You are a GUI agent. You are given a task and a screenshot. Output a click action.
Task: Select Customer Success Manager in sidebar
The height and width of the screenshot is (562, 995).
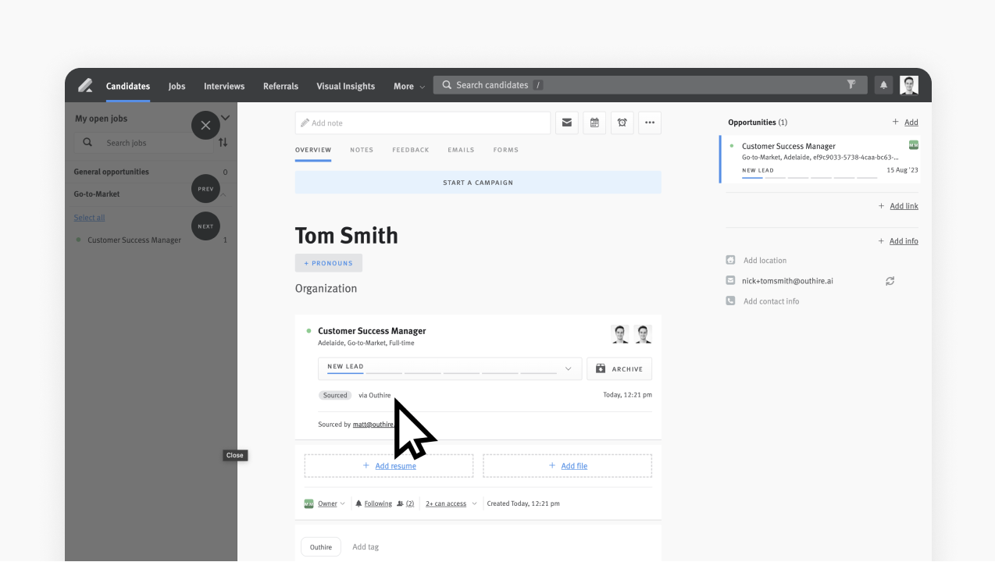(134, 240)
